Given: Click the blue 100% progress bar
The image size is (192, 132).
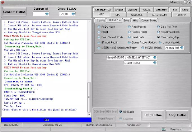Looking at the screenshot, I should pos(46,120).
